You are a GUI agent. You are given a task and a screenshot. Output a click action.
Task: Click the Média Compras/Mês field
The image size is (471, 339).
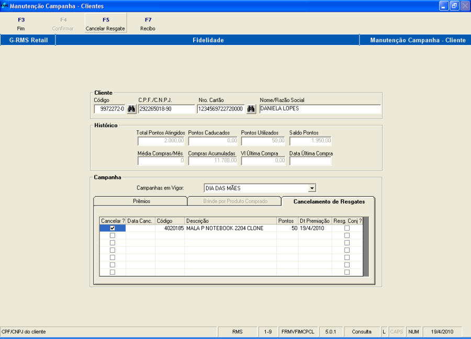(161, 161)
